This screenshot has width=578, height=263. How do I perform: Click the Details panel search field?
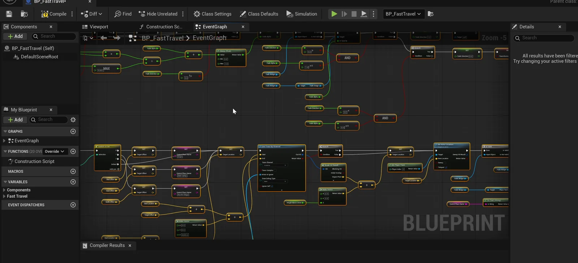coord(544,38)
